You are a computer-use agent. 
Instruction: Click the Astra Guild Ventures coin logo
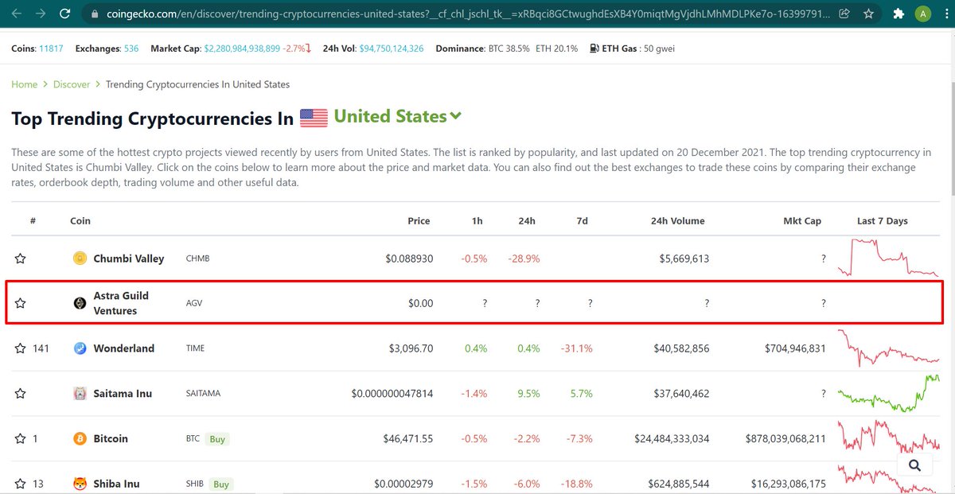tap(80, 303)
